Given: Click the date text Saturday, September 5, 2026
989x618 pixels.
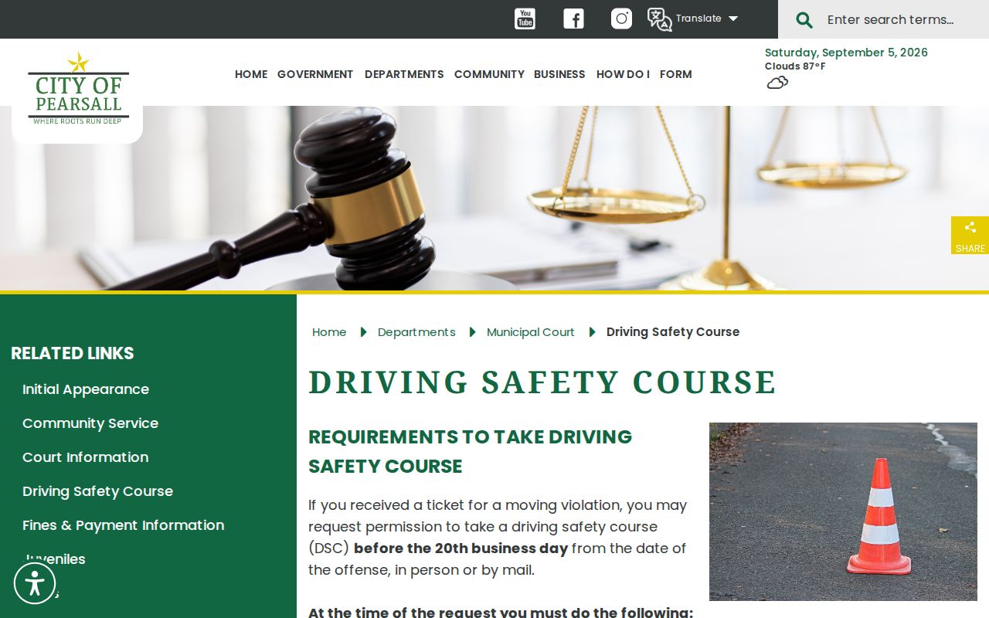Looking at the screenshot, I should [846, 53].
